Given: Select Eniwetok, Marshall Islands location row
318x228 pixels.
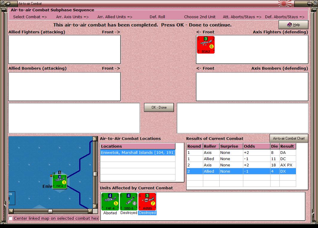Looking at the screenshot, I should 138,152.
